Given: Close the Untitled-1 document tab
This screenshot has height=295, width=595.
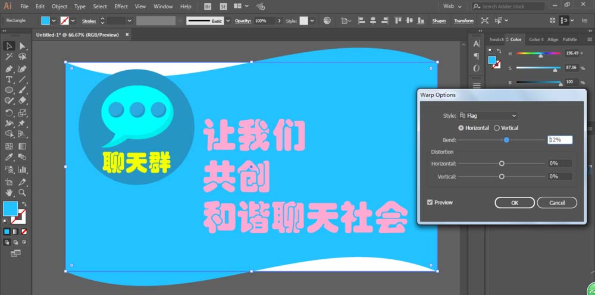Looking at the screenshot, I should click(x=127, y=34).
